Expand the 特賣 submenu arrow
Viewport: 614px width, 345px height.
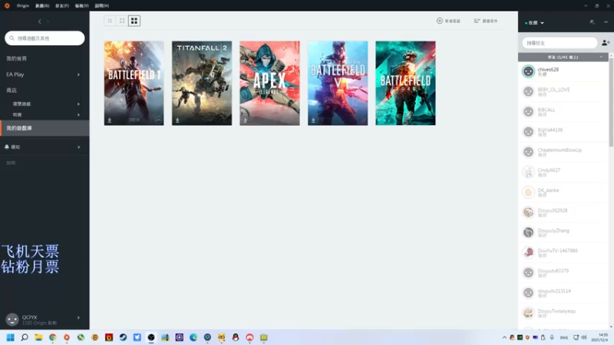[78, 115]
